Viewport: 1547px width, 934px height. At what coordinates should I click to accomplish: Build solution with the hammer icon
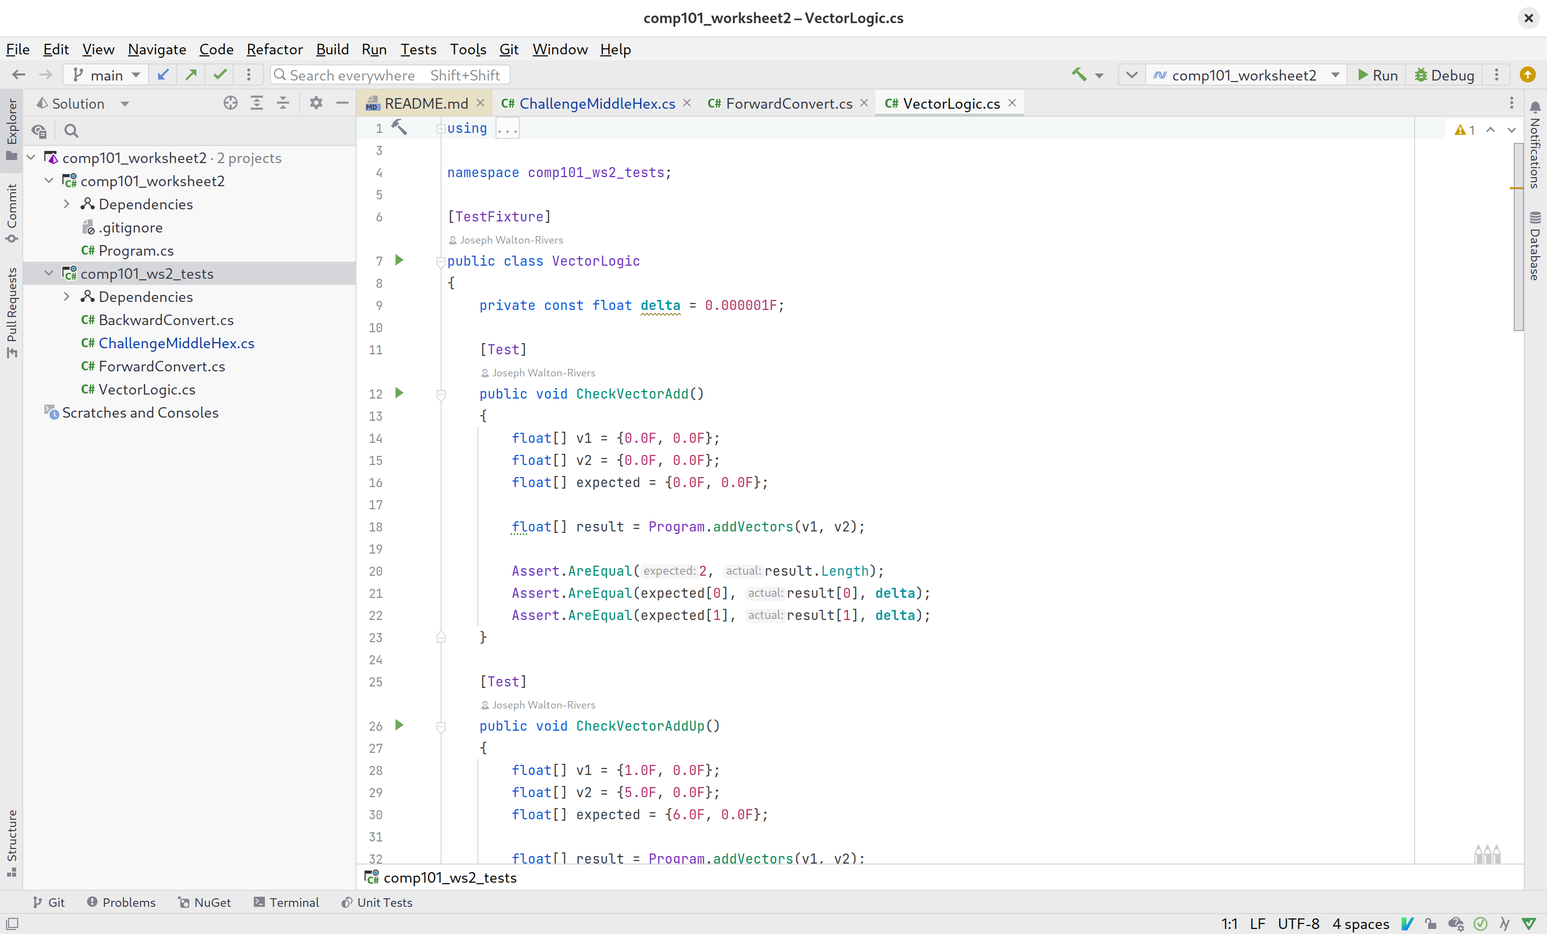click(x=1079, y=74)
